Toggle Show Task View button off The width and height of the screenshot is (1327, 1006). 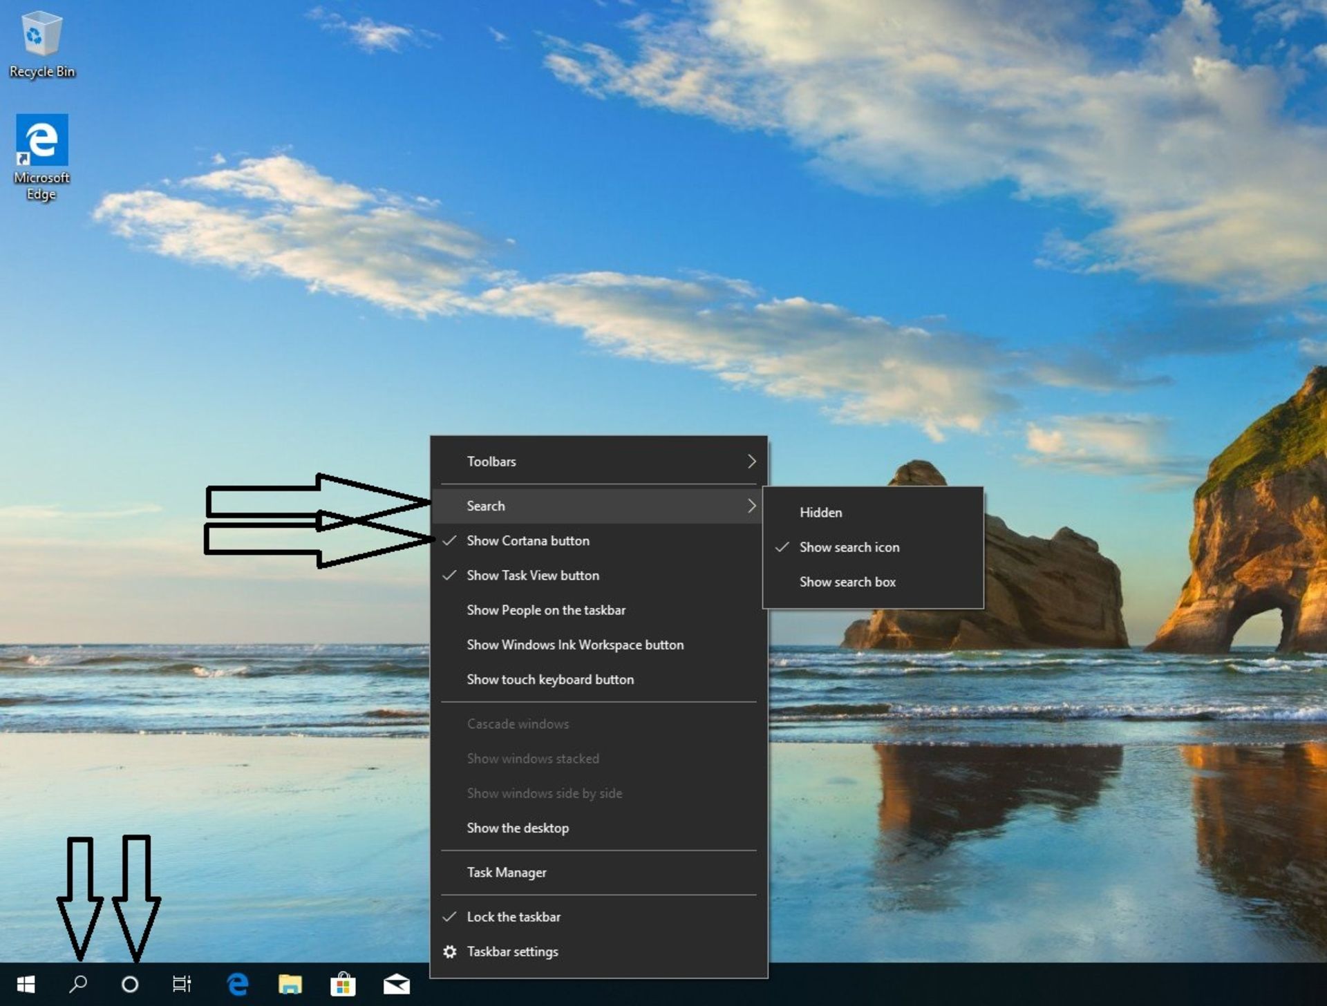click(x=533, y=576)
